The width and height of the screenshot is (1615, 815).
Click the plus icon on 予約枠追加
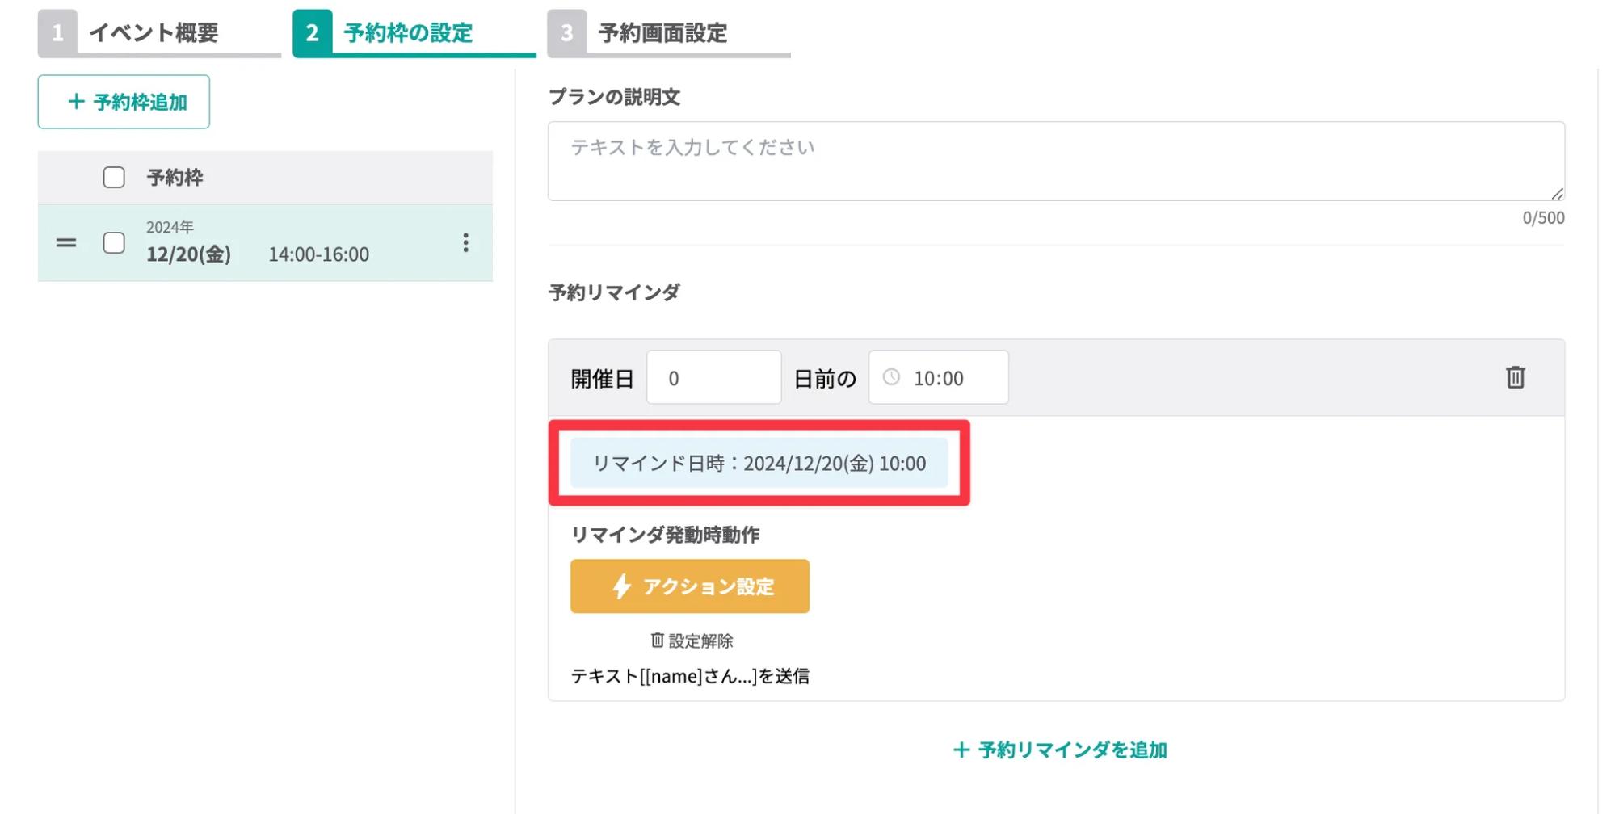pos(75,102)
